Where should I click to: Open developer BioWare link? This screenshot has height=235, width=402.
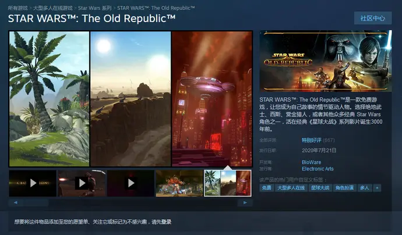tap(311, 162)
